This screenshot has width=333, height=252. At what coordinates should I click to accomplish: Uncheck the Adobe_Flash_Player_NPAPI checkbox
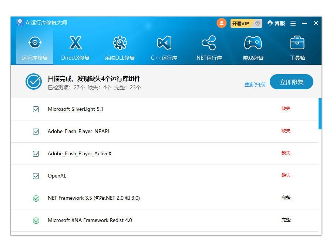(x=36, y=132)
